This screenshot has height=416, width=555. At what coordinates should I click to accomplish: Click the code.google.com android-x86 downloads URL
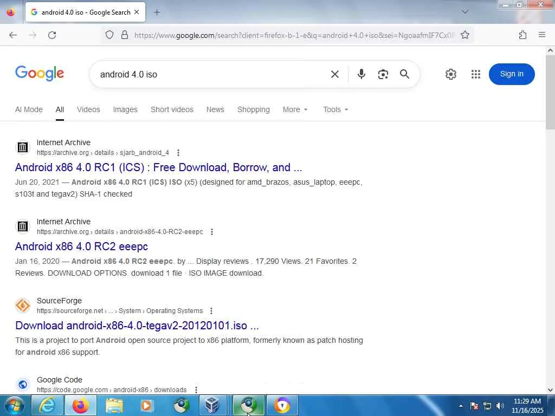click(112, 390)
